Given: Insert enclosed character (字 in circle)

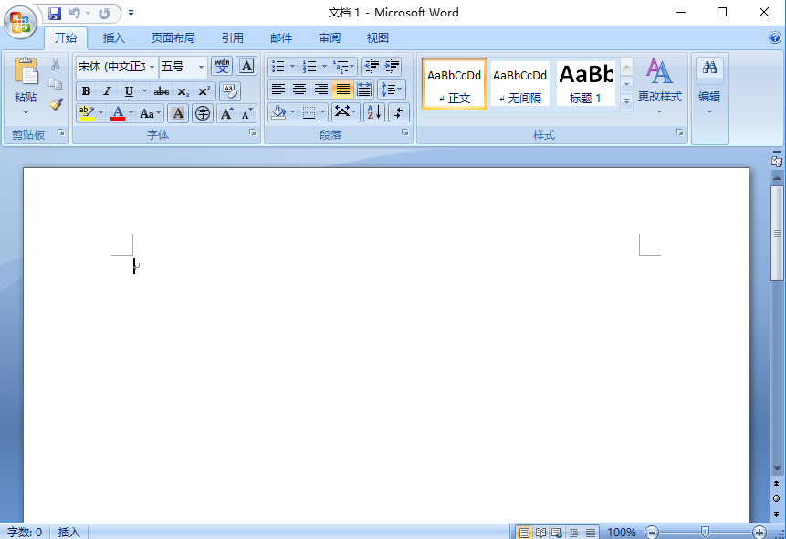Looking at the screenshot, I should coord(203,113).
